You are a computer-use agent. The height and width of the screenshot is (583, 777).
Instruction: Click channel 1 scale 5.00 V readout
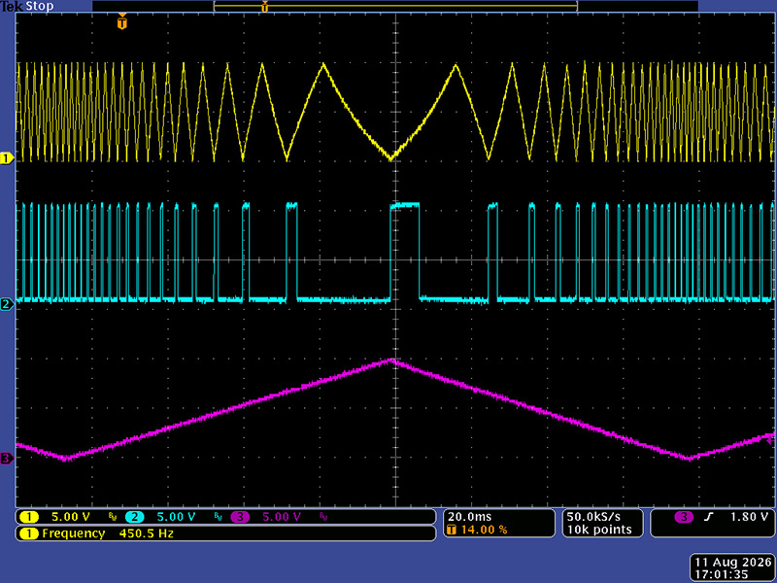[x=71, y=517]
